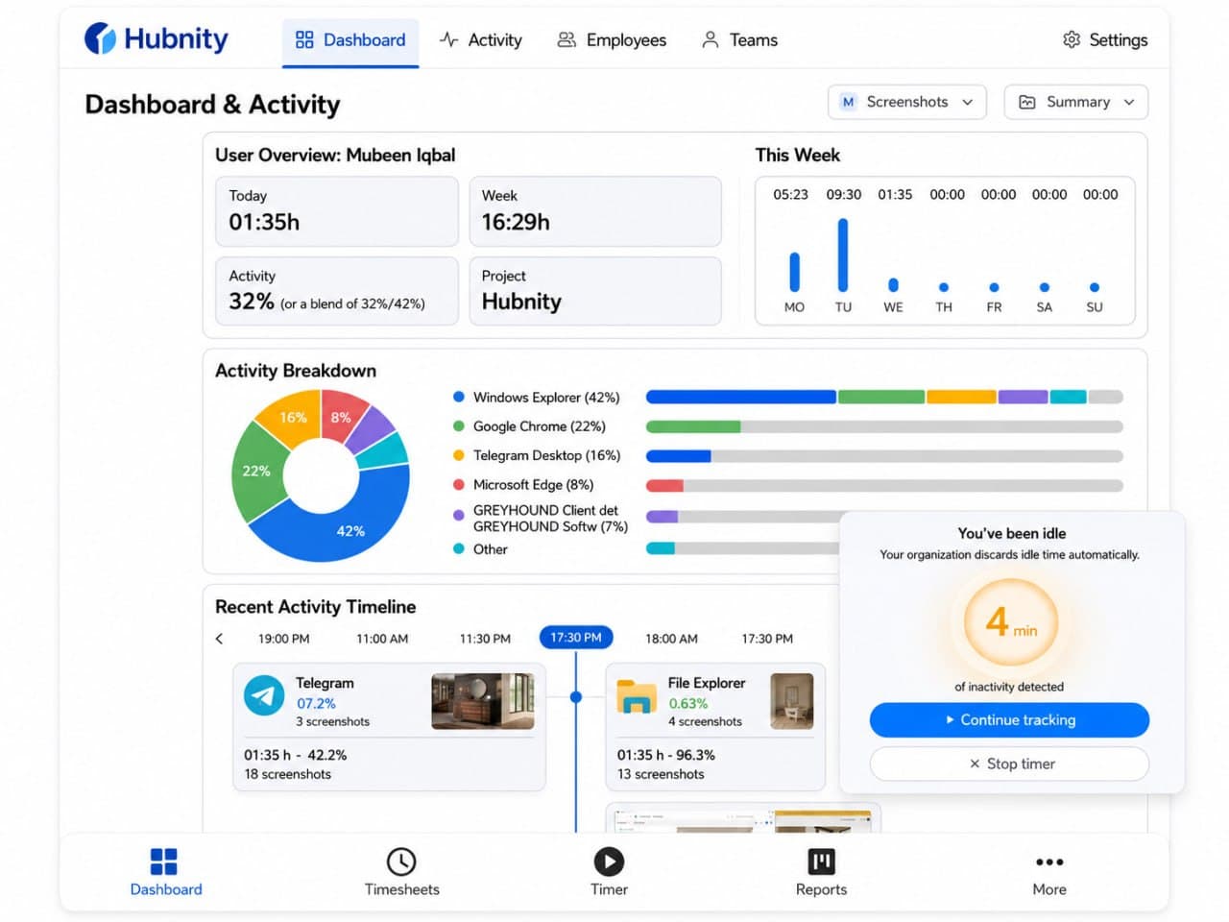Click the File Explorer folder icon
This screenshot has height=922, width=1229.
(636, 697)
